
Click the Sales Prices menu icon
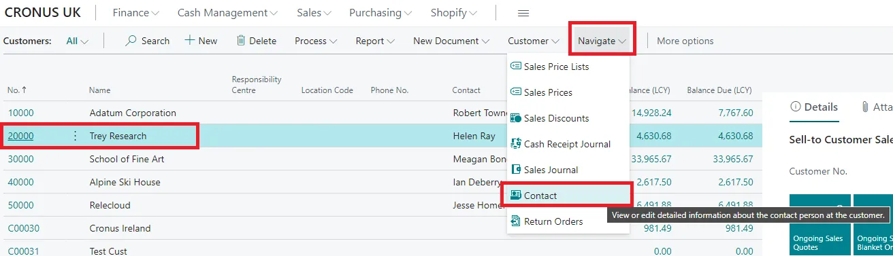tap(516, 92)
